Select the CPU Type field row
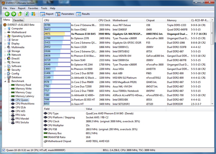This screenshot has width=216, height=154. (x=128, y=114)
